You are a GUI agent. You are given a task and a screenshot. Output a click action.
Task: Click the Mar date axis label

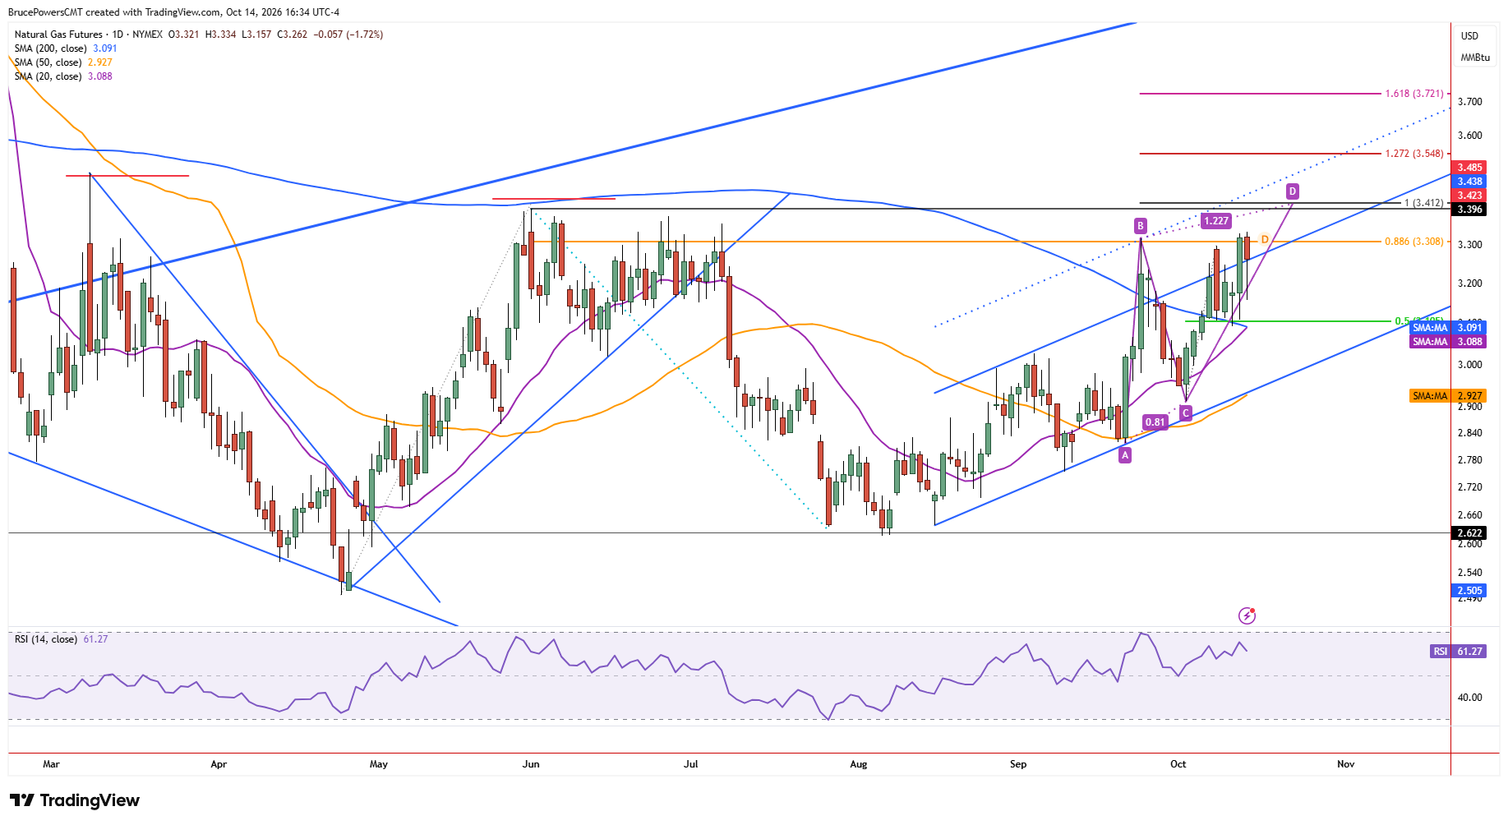[51, 764]
